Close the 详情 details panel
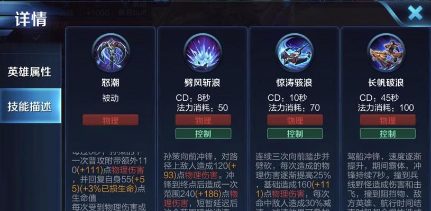 click(x=415, y=13)
